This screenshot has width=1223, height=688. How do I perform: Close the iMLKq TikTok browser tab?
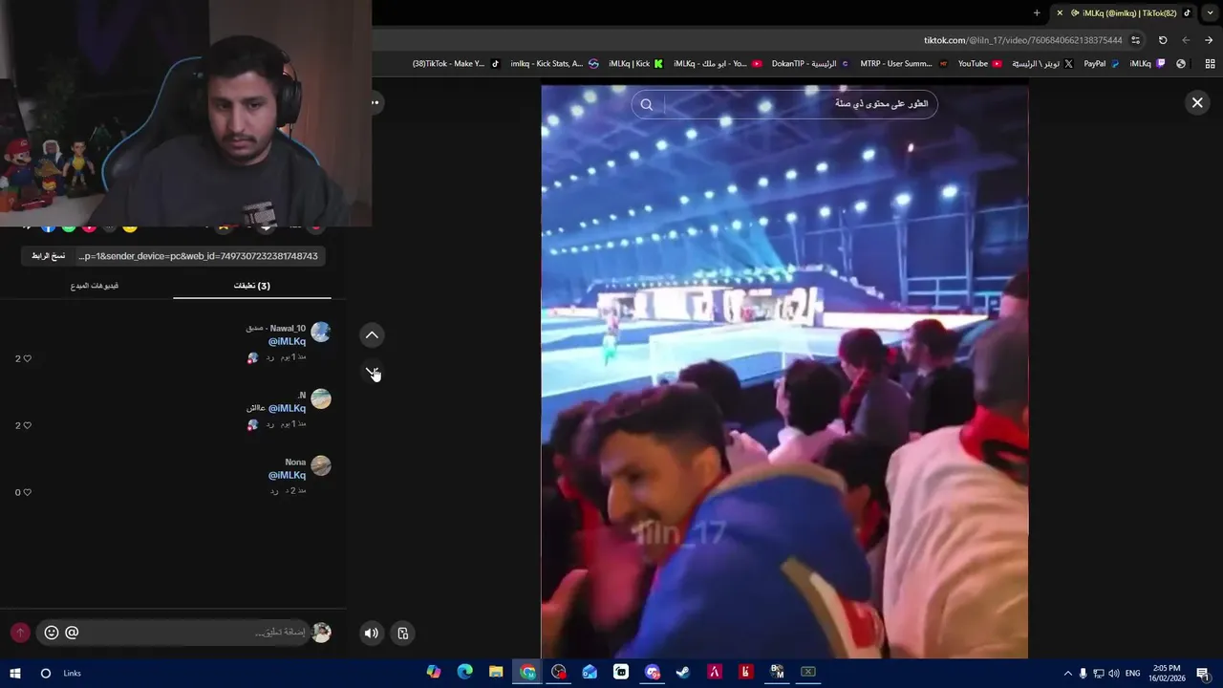pyautogui.click(x=1059, y=12)
